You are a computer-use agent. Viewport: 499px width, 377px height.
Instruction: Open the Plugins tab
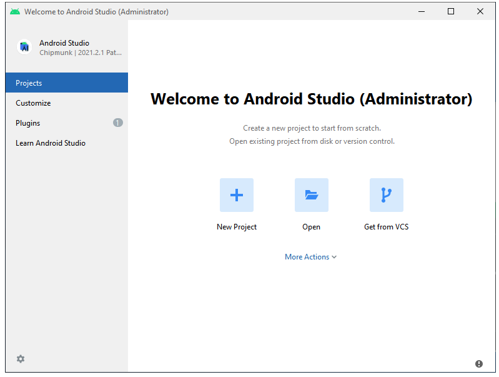28,123
